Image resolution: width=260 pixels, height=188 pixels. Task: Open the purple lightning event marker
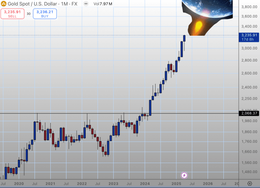184,175
